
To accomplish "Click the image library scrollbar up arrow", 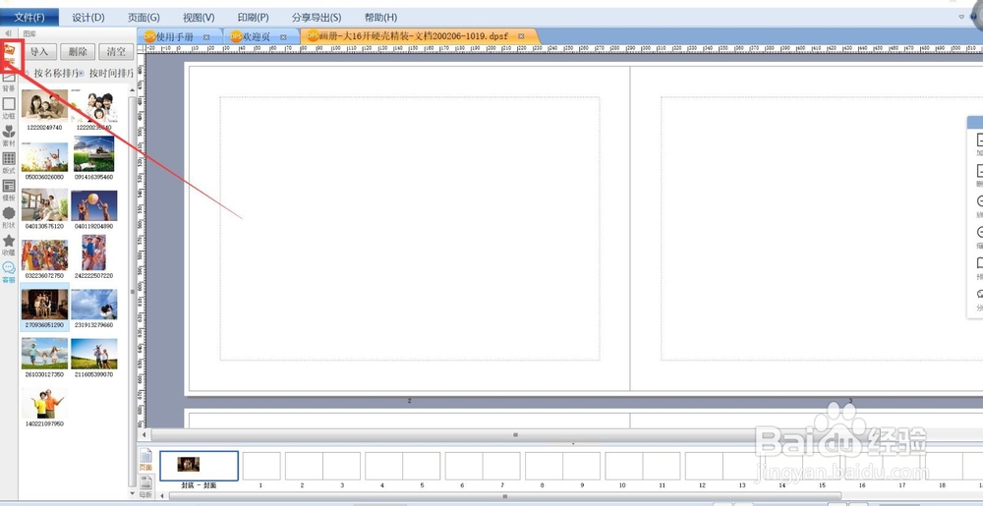I will coord(132,90).
